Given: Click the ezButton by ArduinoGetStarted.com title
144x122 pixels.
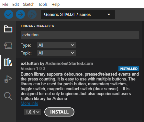Looking at the screenshot, I should [57, 63].
